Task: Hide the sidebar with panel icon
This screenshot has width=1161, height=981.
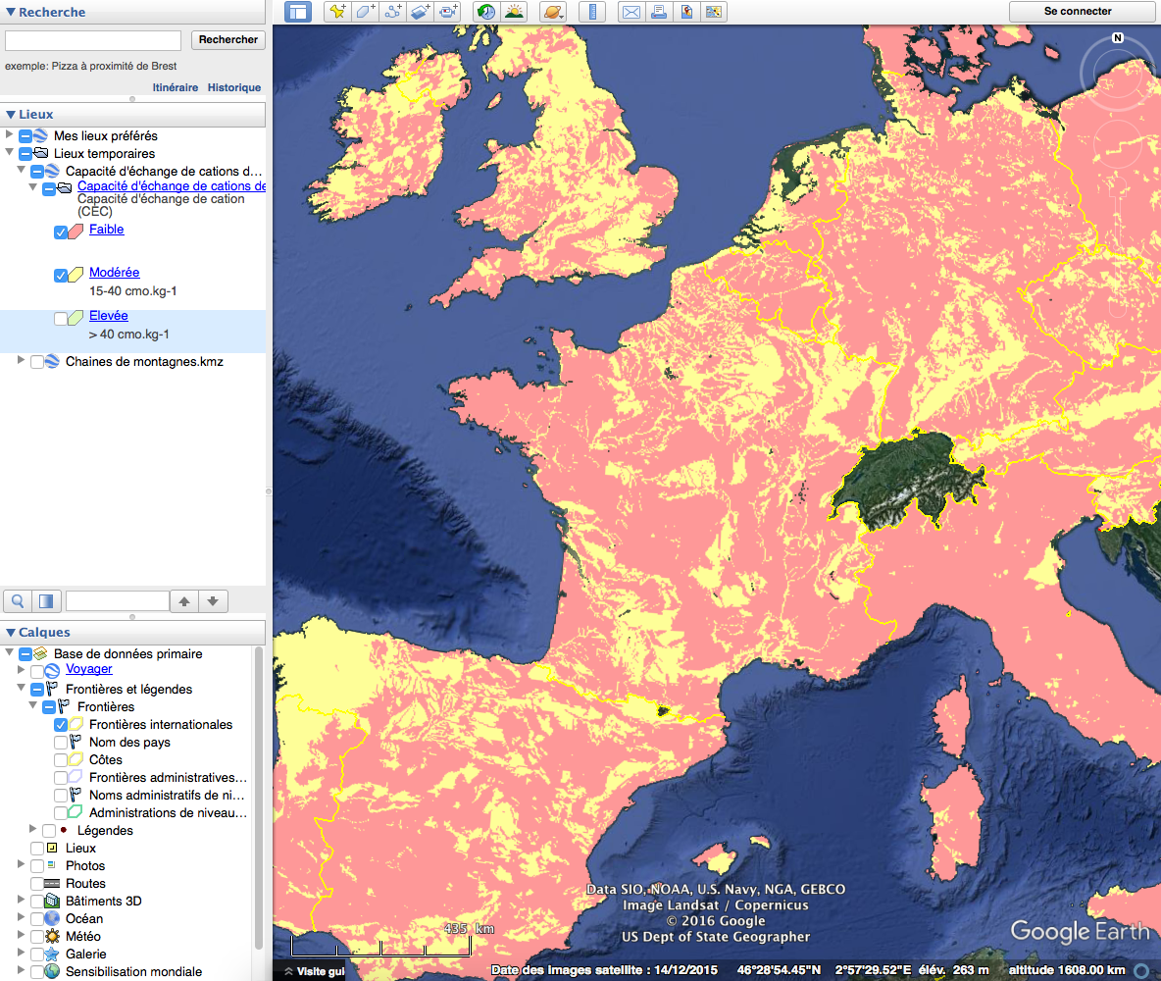Action: click(298, 12)
